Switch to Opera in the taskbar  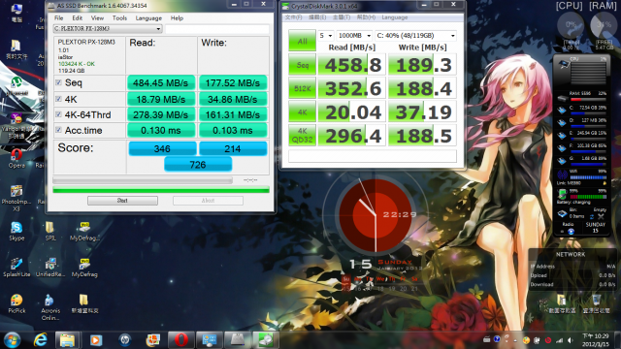point(181,340)
